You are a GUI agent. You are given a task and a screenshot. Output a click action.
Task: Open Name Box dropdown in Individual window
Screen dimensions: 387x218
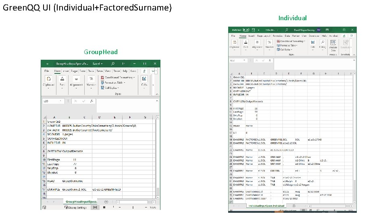coord(244,60)
